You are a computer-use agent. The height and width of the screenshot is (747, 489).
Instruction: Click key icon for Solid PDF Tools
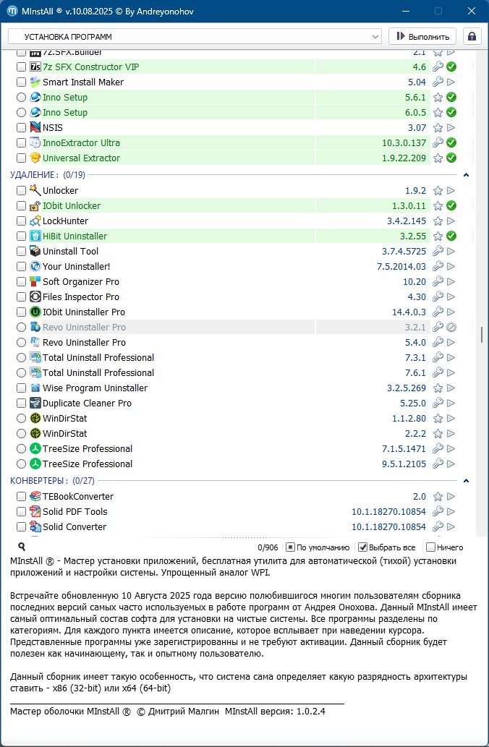point(438,512)
